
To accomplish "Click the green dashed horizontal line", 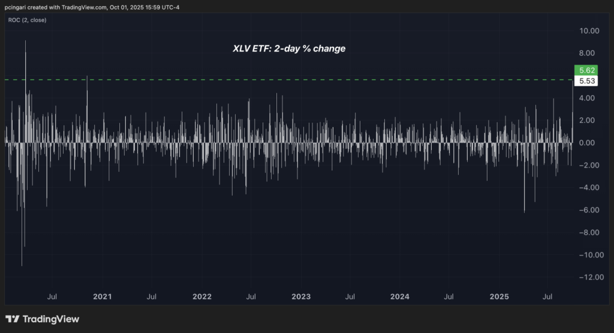I will tap(300, 80).
